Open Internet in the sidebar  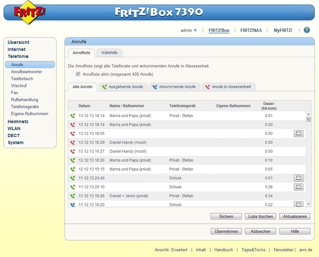point(17,49)
